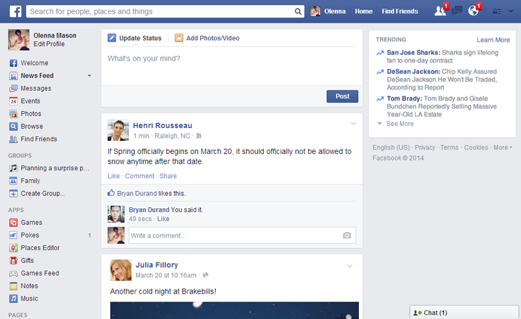Screen dimensions: 521x319
Task: Click the Privacy footer link
Action: (425, 147)
